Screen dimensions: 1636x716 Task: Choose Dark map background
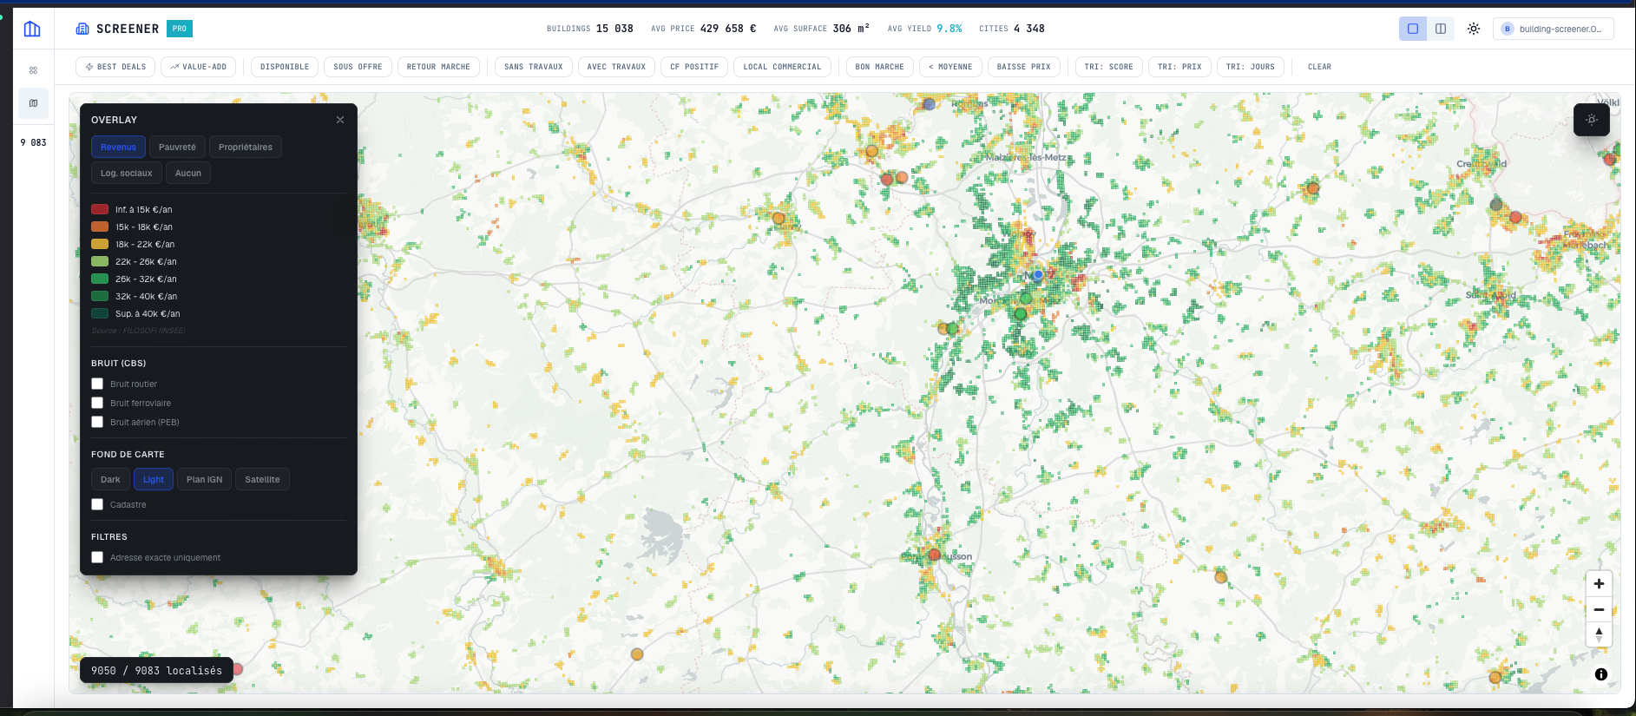coord(110,479)
